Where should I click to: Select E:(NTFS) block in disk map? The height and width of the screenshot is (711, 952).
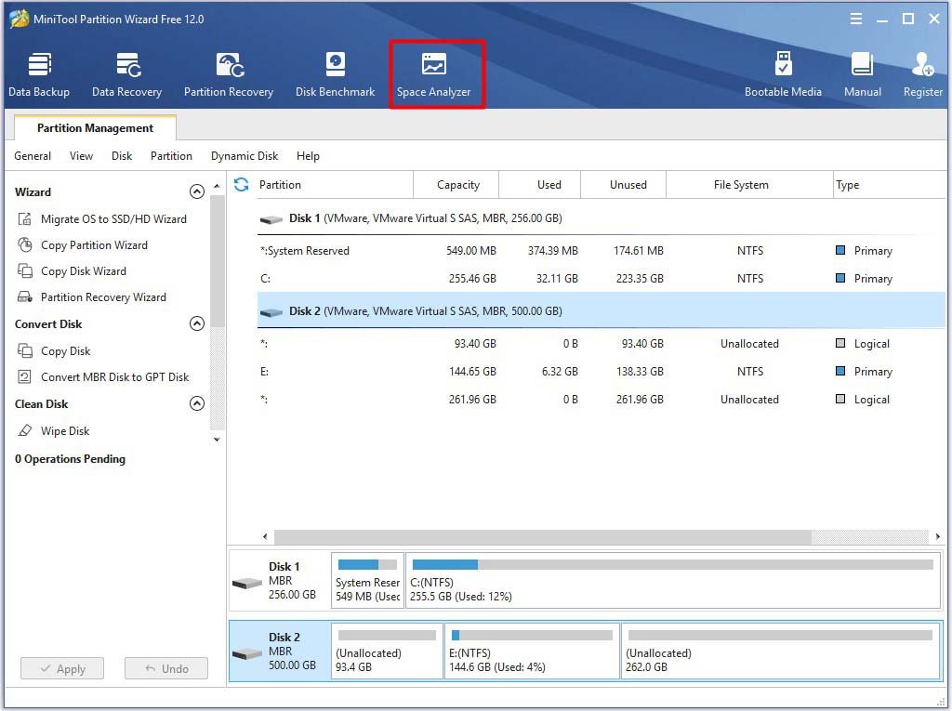(532, 651)
